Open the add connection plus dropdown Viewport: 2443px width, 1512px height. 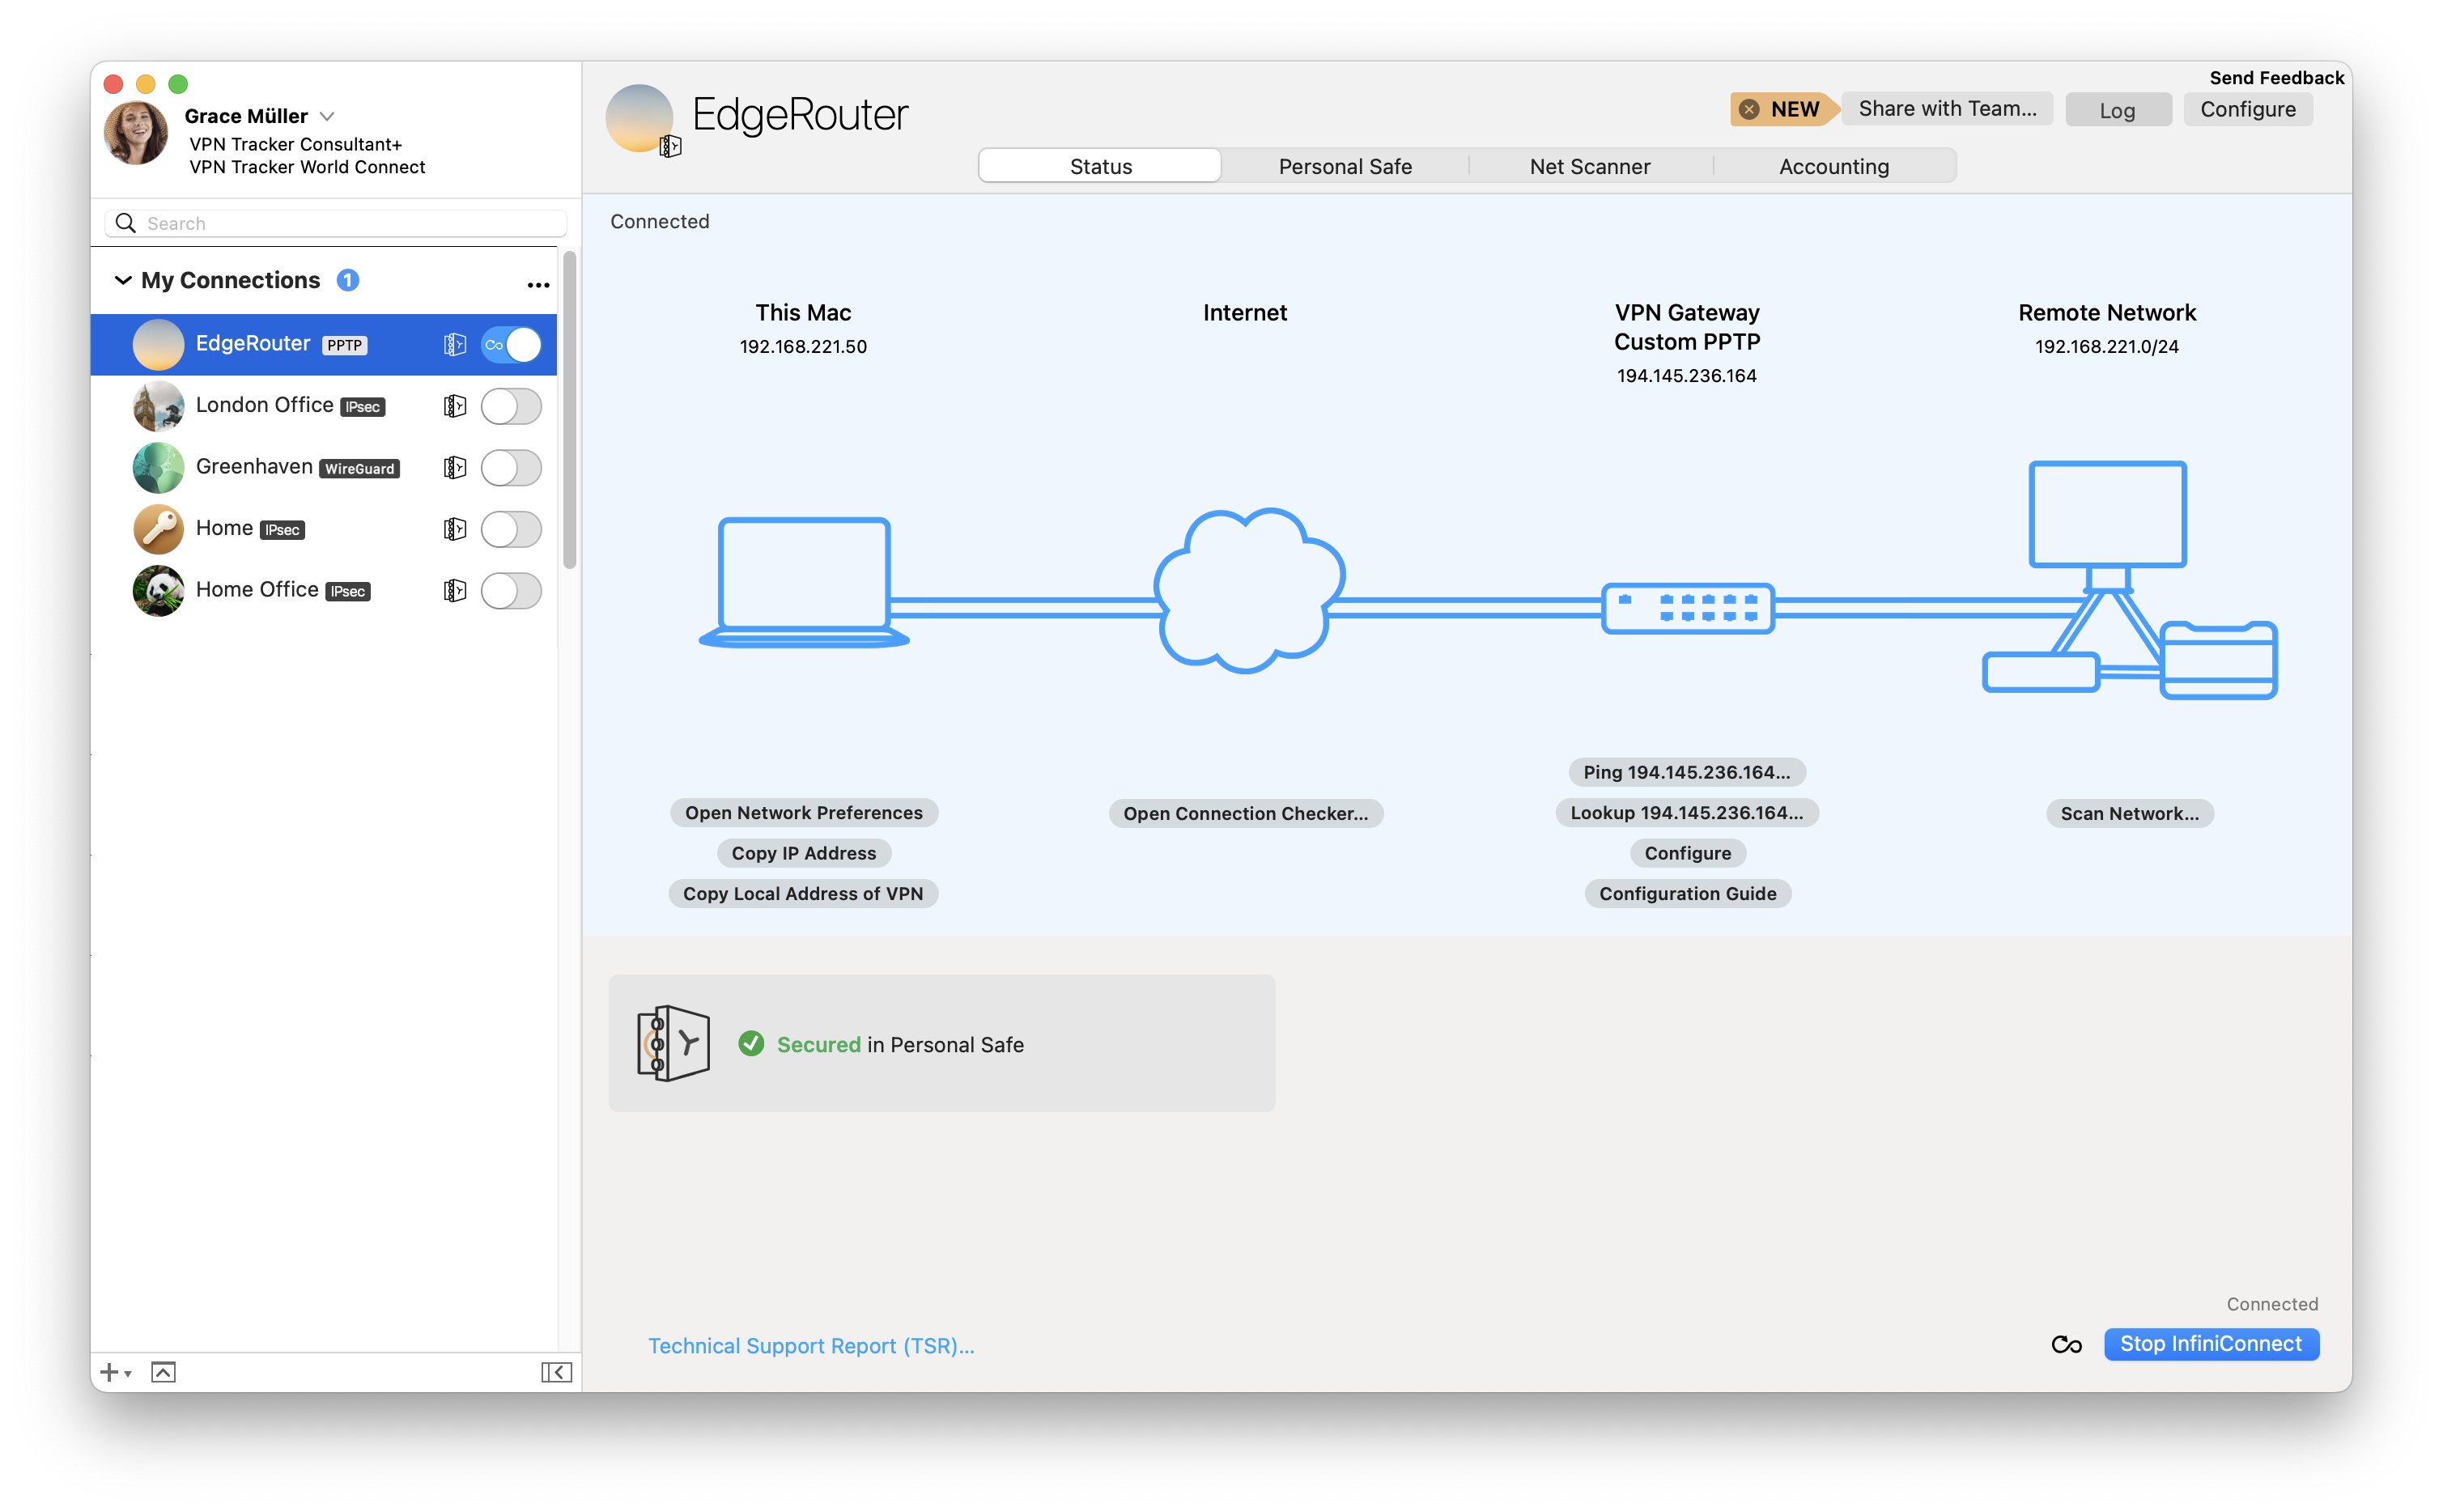[x=115, y=1372]
